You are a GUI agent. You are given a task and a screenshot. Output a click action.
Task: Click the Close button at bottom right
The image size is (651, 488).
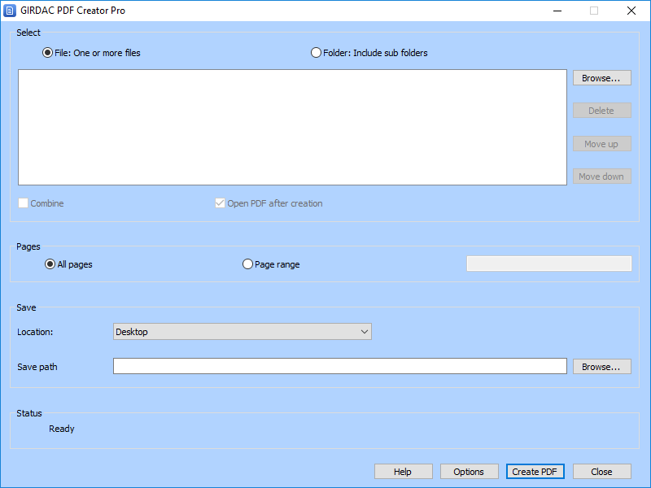(x=602, y=472)
